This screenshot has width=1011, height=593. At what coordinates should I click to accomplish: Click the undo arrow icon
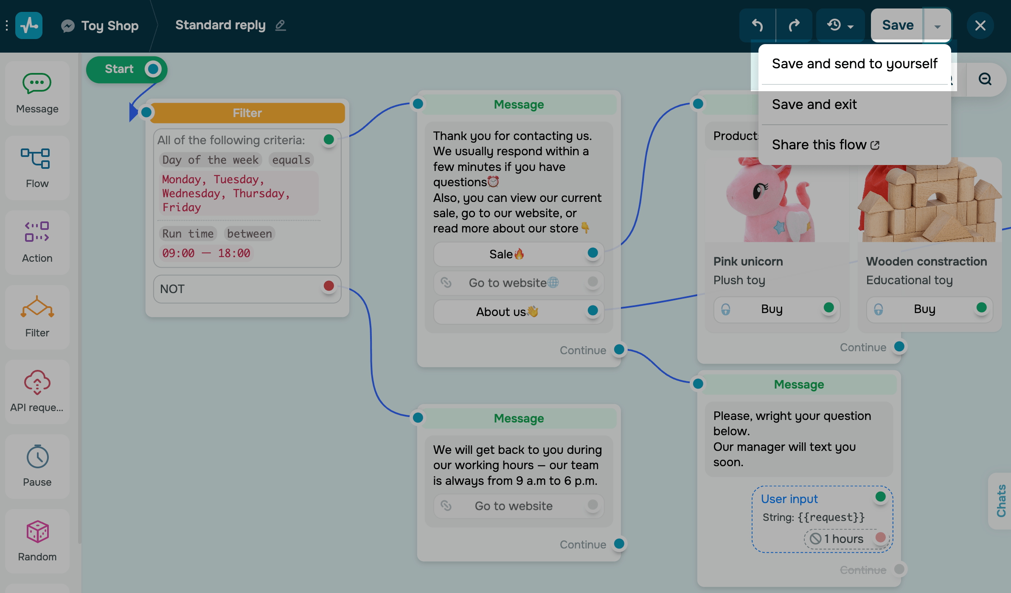[758, 25]
